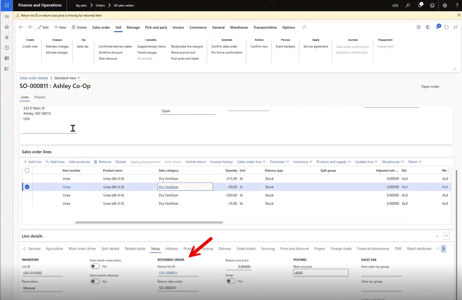Open form in new window icon
Screen dimensions: 462x300
456,27
